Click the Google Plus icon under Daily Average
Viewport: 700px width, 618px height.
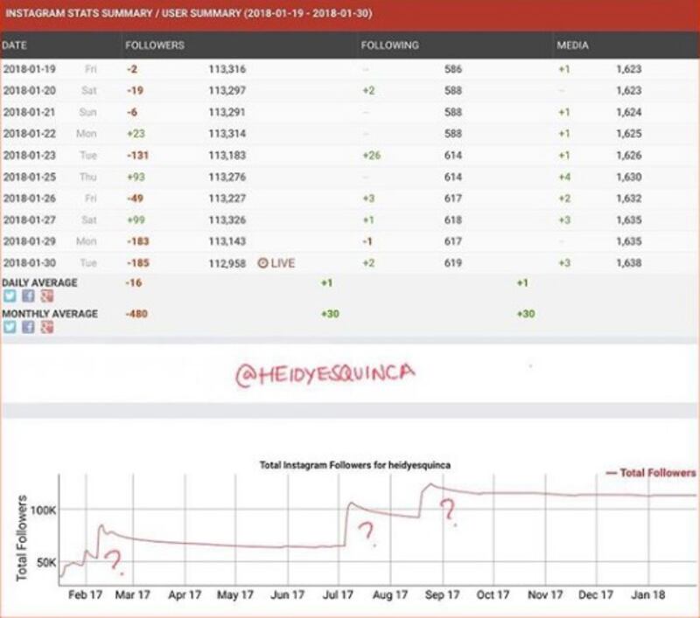pyautogui.click(x=47, y=296)
